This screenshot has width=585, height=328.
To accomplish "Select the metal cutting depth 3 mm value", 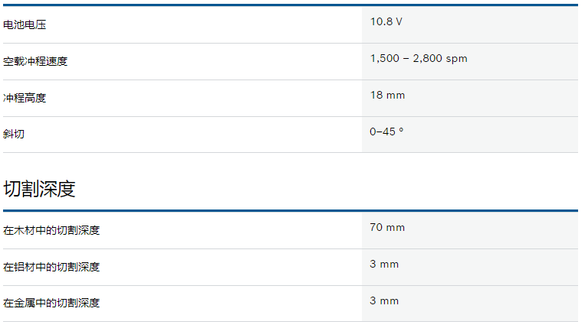I will [384, 300].
